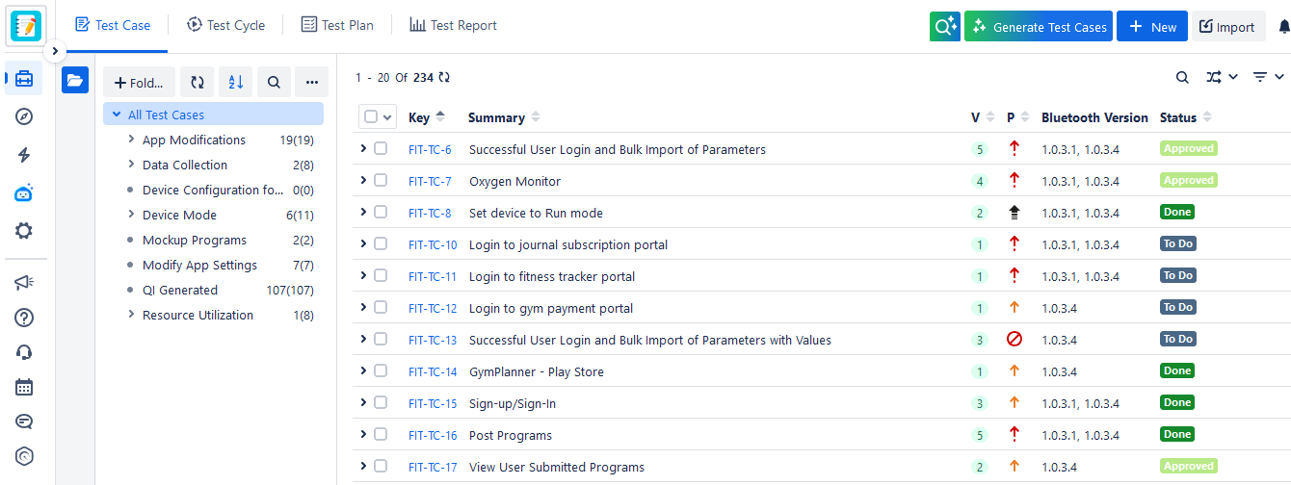Check the box for FIT-TC-6 row
Viewport: 1291px width, 485px height.
pos(381,149)
